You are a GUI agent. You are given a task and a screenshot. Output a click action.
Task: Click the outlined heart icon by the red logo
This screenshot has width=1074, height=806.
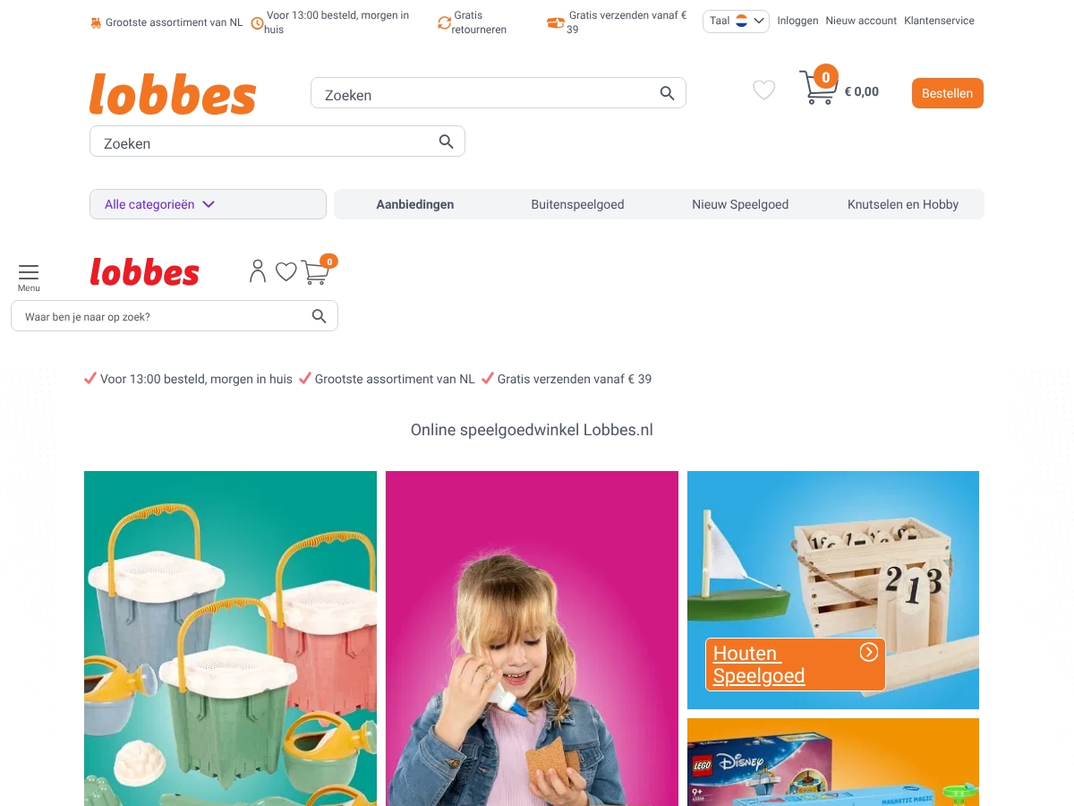pyautogui.click(x=286, y=271)
